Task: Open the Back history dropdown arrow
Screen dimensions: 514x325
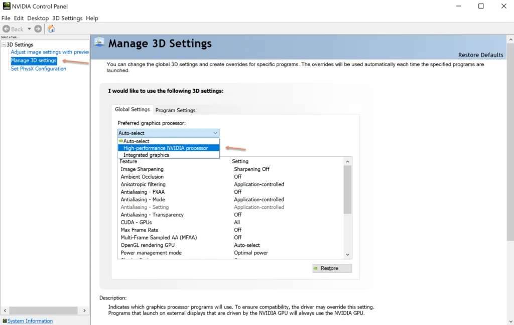Action: 29,29
